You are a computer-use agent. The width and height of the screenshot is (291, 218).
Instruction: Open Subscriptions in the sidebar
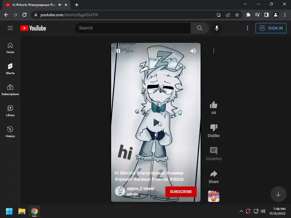[x=10, y=90]
